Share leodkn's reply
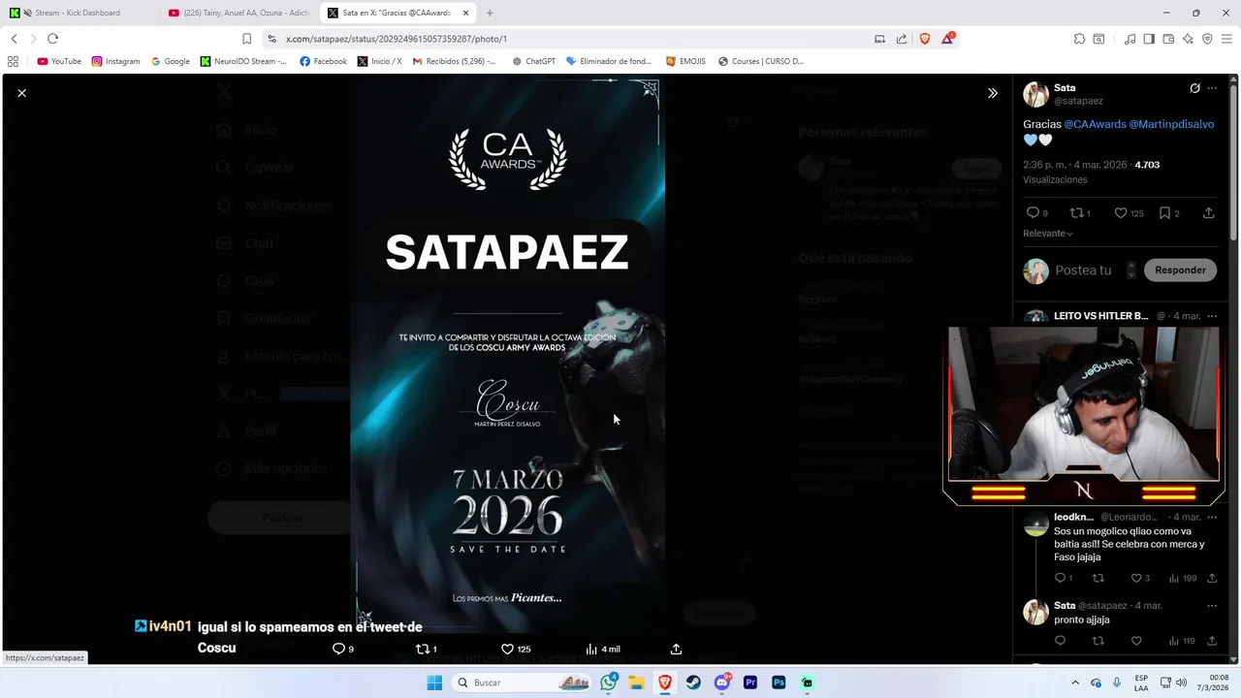This screenshot has width=1241, height=698. coord(1212,579)
